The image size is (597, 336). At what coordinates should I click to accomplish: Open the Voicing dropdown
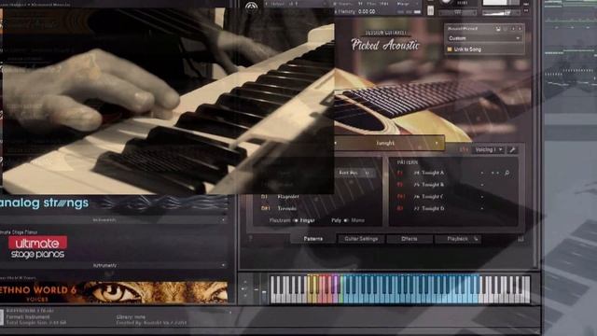tap(489, 149)
